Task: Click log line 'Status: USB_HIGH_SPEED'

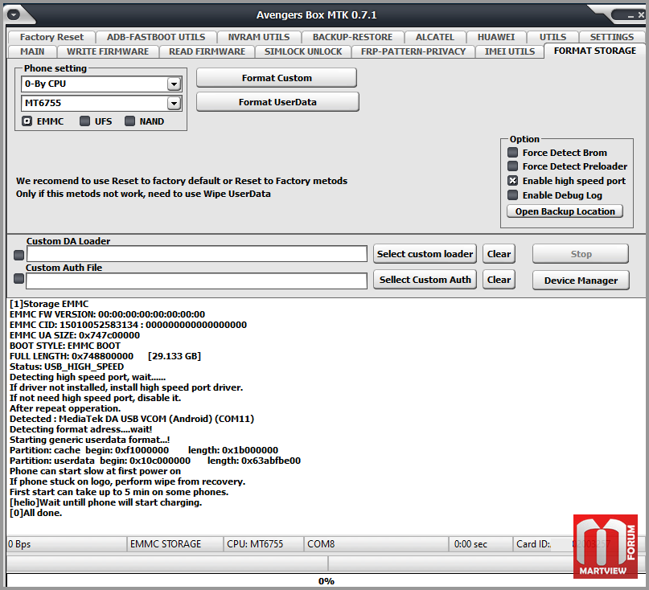Action: [67, 367]
